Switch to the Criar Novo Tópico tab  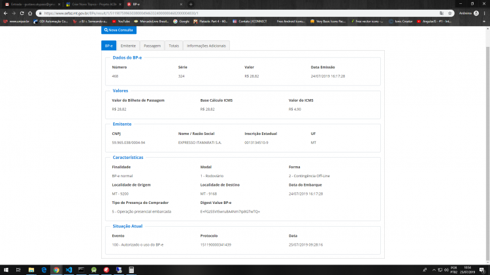point(93,5)
